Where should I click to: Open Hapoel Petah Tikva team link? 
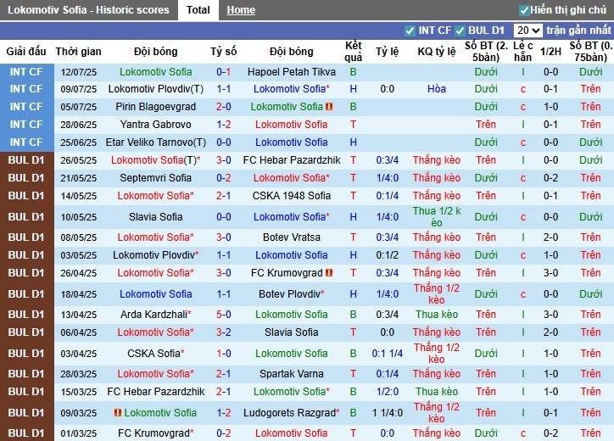pos(291,72)
